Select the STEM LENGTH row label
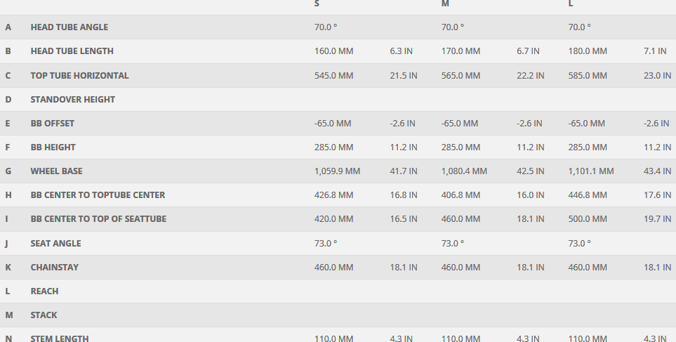This screenshot has height=342, width=676. 60,338
